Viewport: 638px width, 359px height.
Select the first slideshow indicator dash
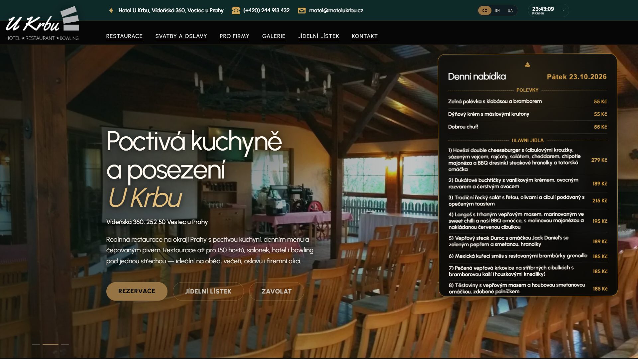point(36,344)
